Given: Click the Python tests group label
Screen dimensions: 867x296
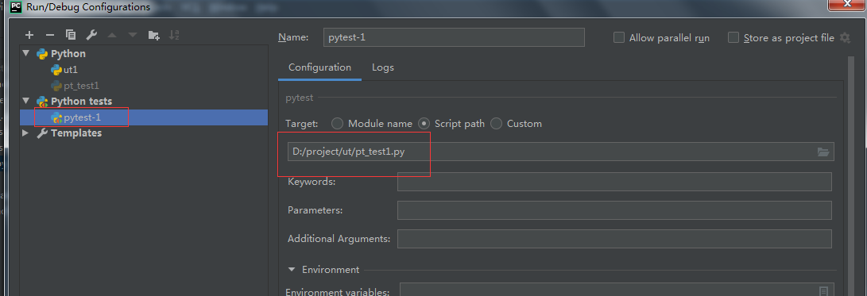Looking at the screenshot, I should click(x=81, y=101).
